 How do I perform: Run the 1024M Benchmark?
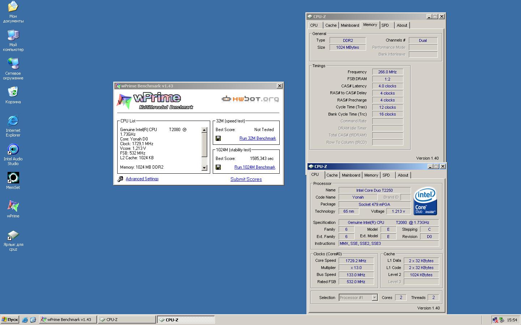tap(255, 167)
